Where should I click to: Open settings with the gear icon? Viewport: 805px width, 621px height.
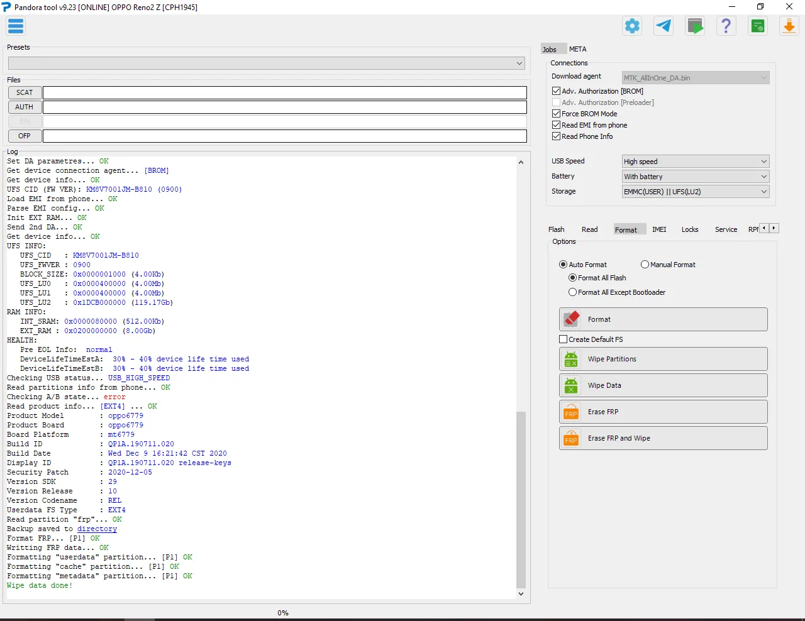point(632,26)
